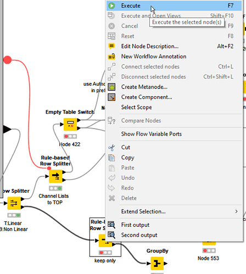Click the green Execute play icon
Viewport: 246px width, 274px height.
[x=111, y=5]
